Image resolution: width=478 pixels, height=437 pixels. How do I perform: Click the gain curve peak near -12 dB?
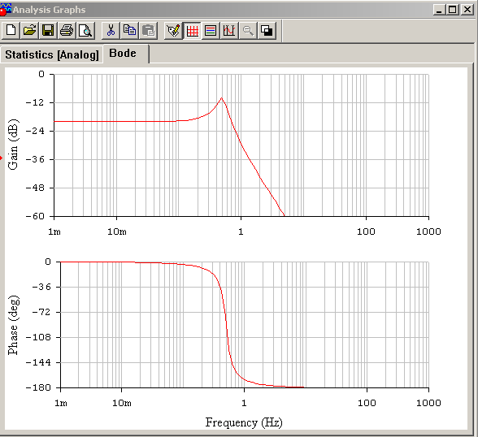(222, 98)
